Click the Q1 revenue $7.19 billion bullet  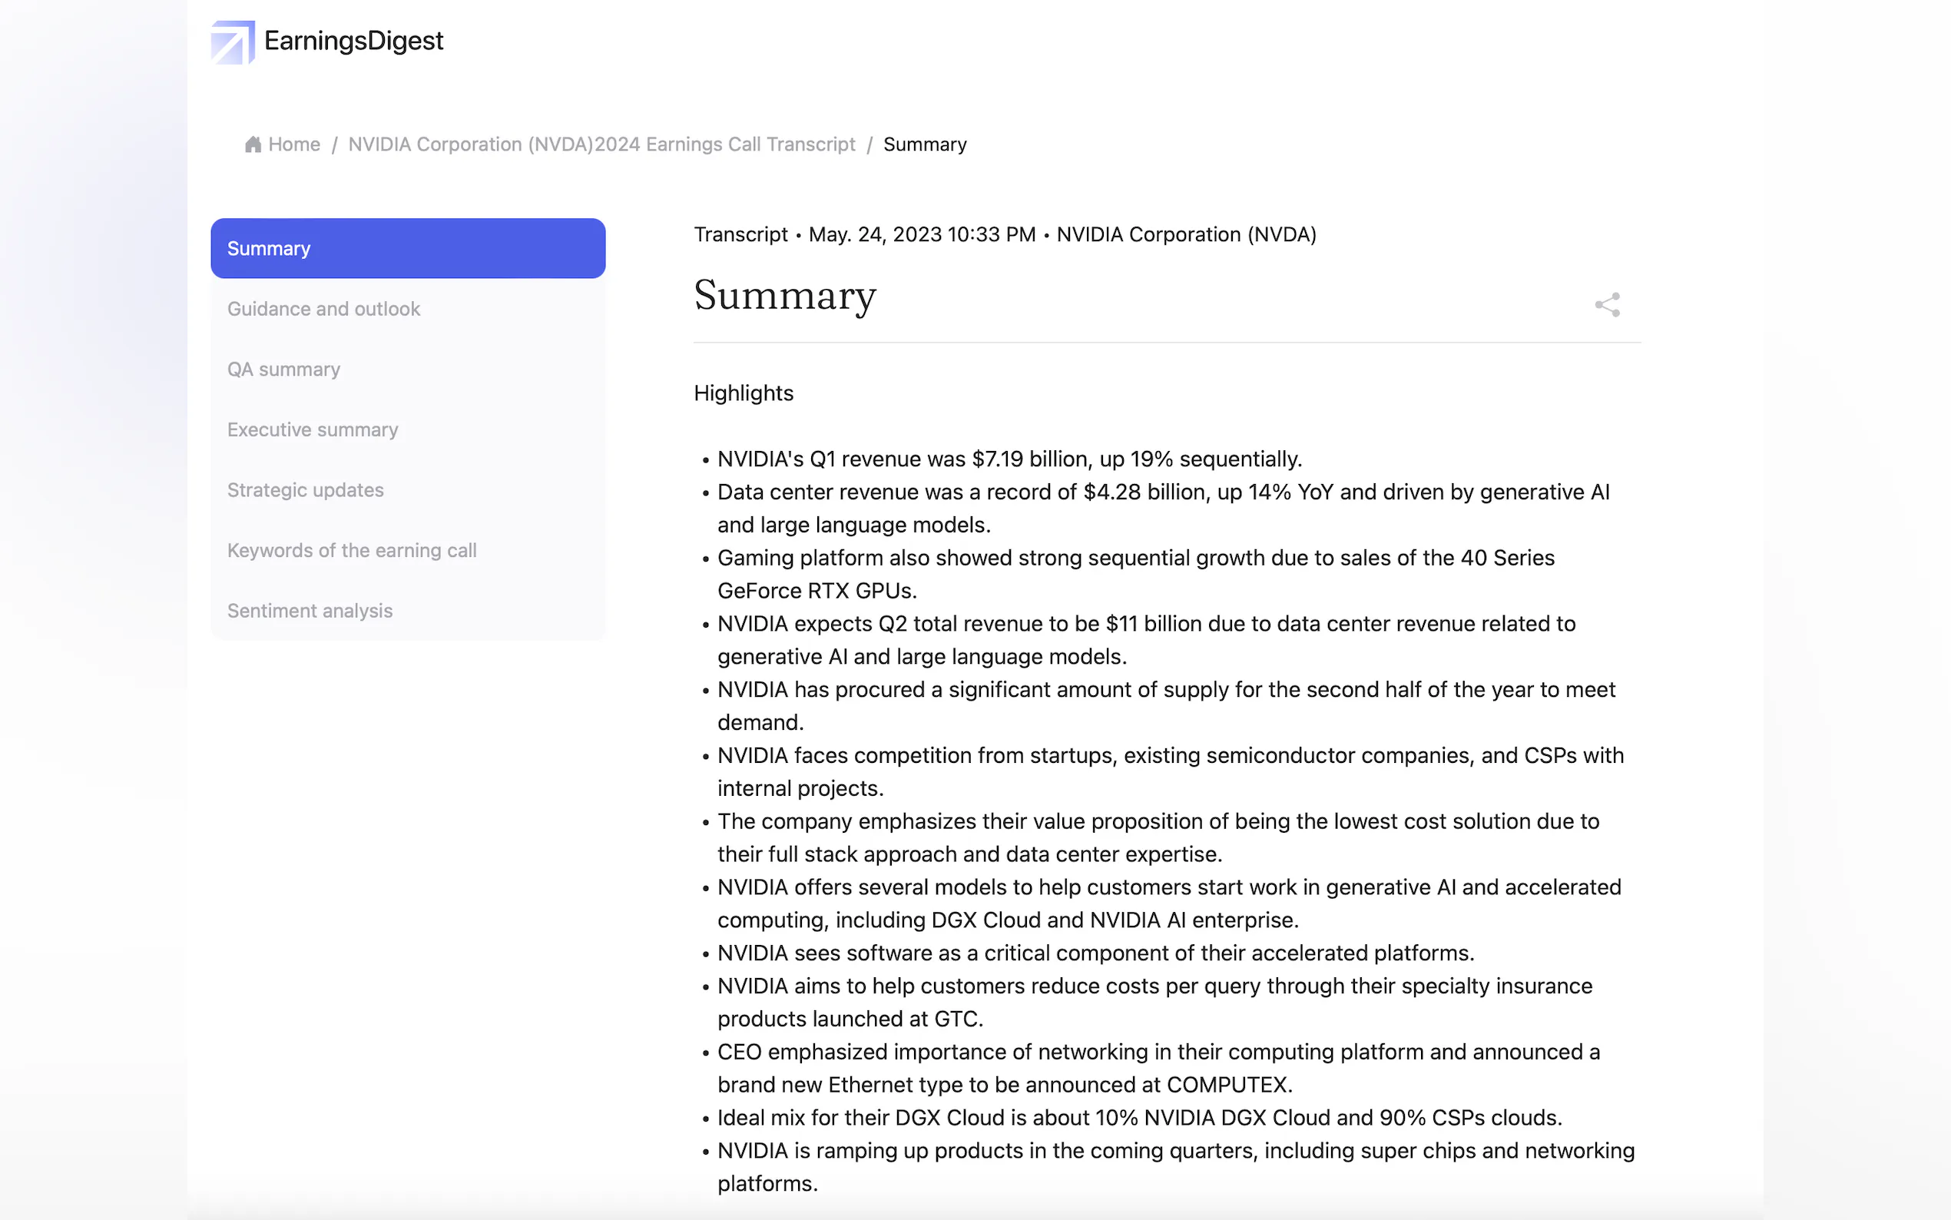click(1009, 459)
